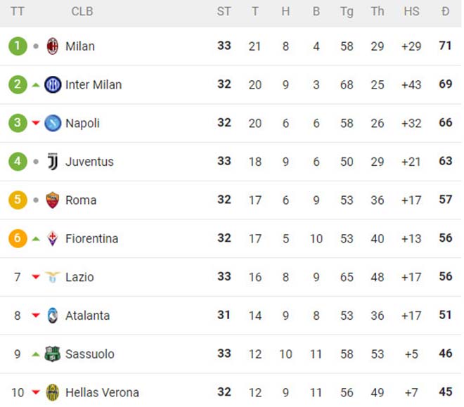Screen dimensions: 464x407
Task: Click the red down arrow beside Napoli
Action: pyautogui.click(x=36, y=124)
